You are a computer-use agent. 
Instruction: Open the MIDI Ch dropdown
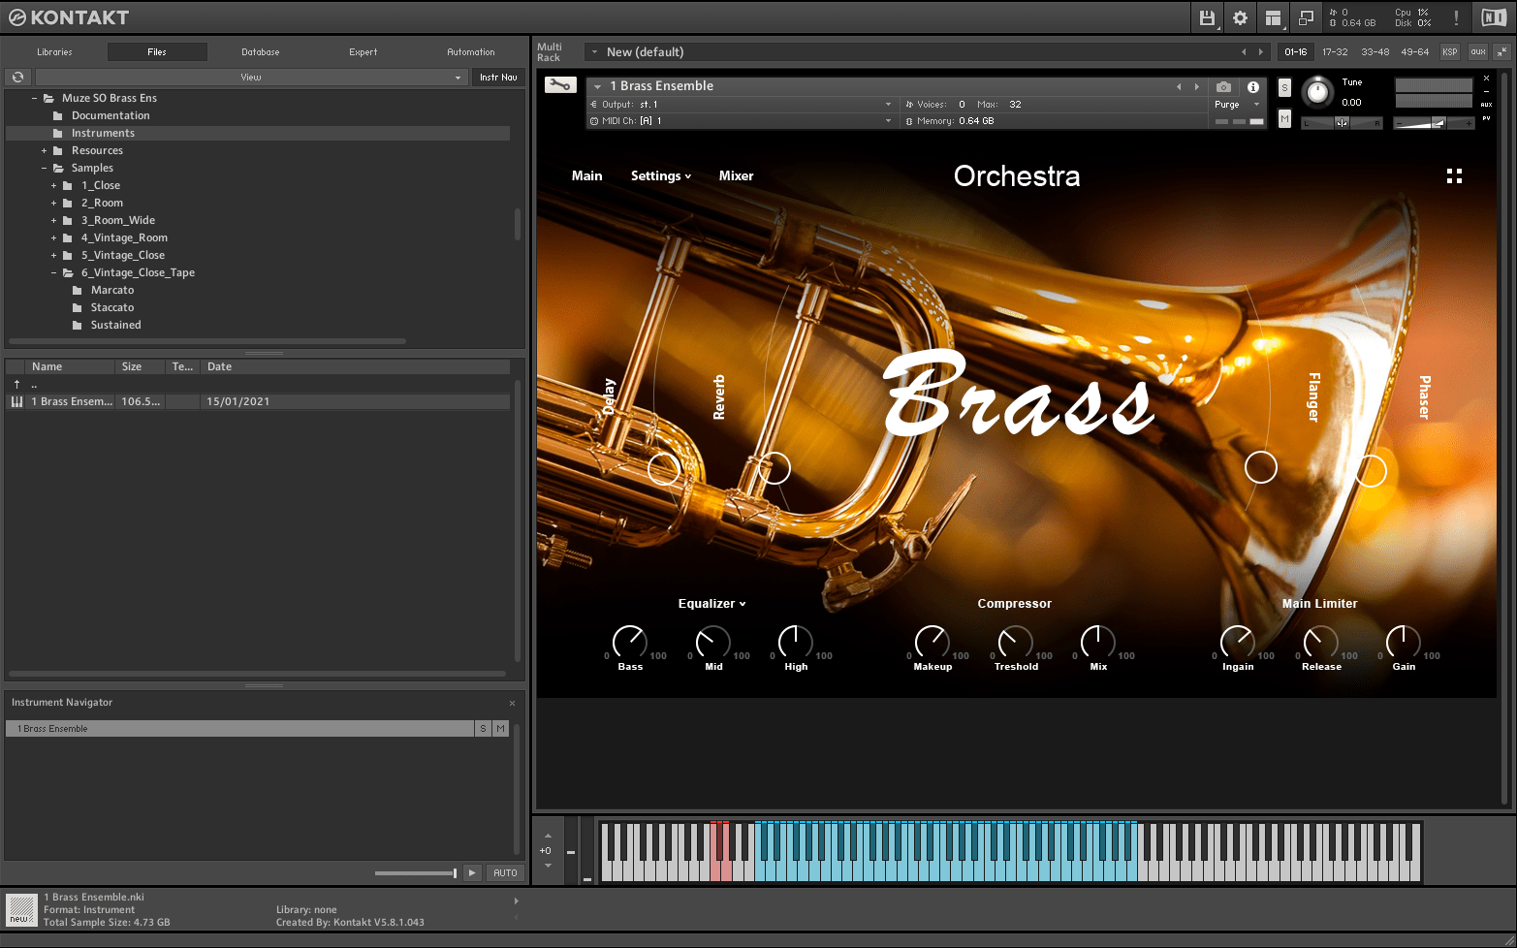(x=742, y=120)
